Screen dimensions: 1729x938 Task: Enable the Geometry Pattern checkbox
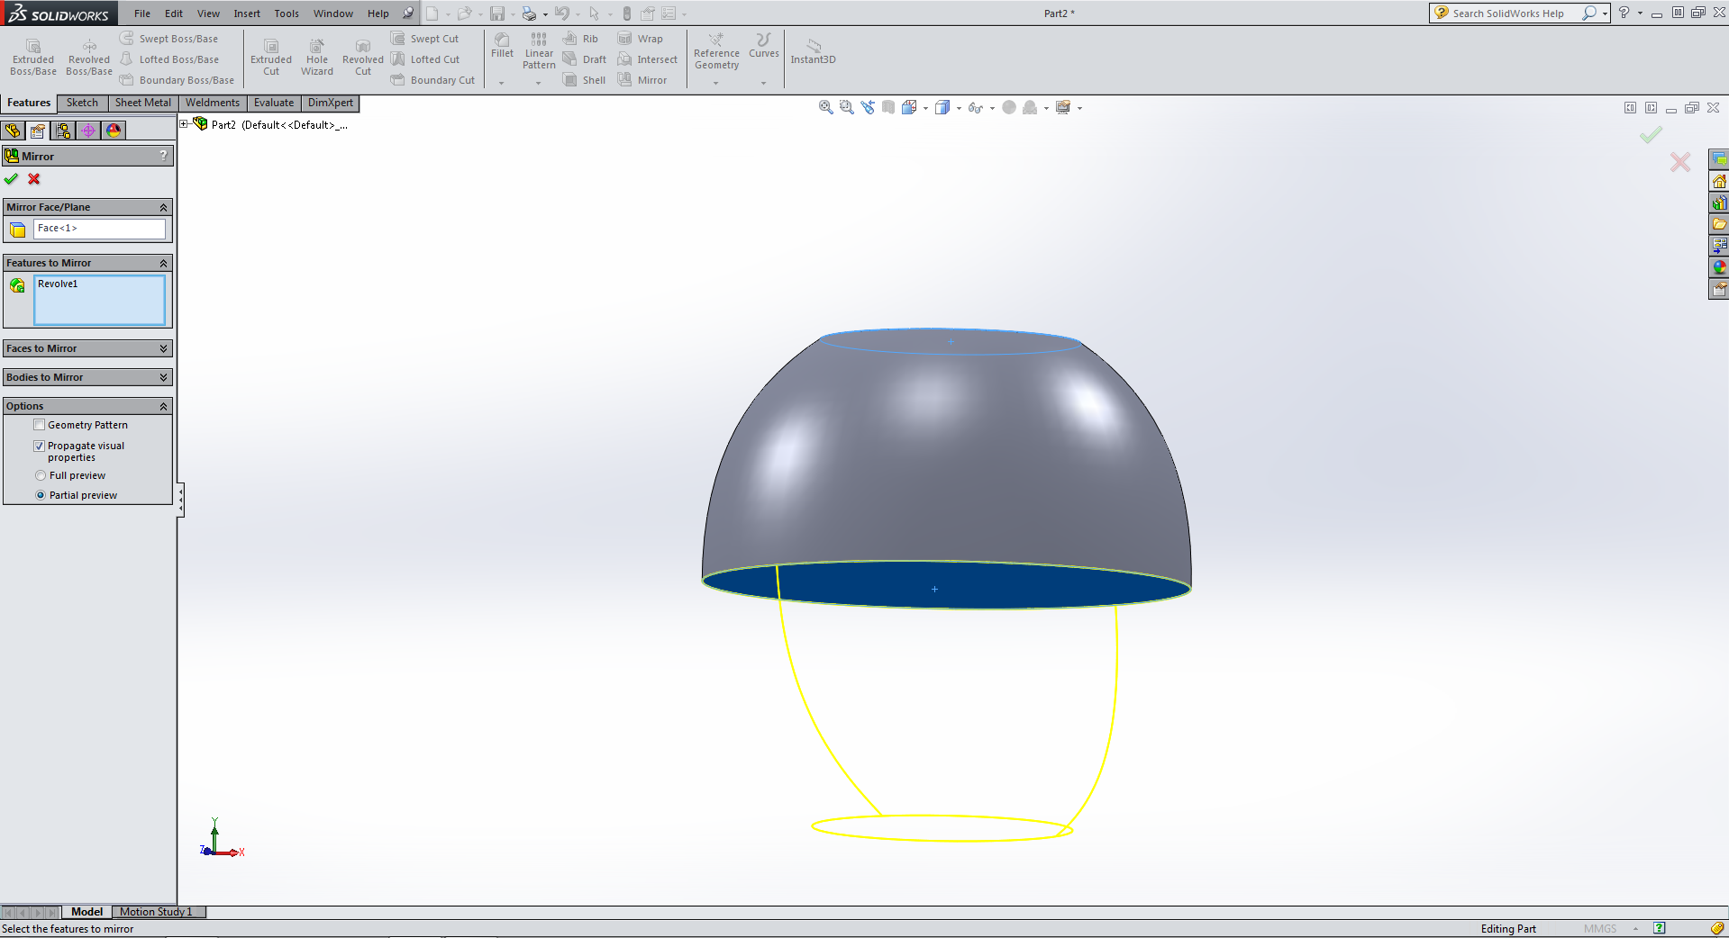point(40,425)
